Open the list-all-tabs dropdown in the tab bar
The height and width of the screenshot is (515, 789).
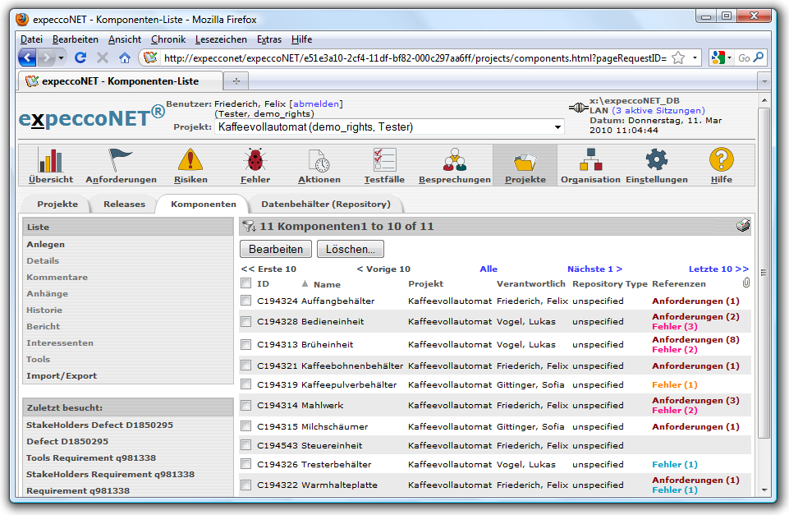[763, 81]
